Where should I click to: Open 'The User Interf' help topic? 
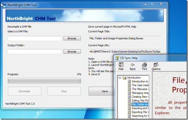click(140, 85)
